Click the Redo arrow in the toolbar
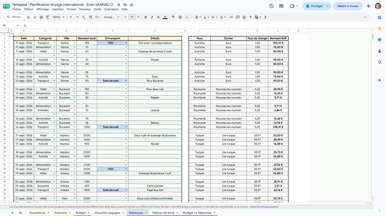 (x=35, y=17)
